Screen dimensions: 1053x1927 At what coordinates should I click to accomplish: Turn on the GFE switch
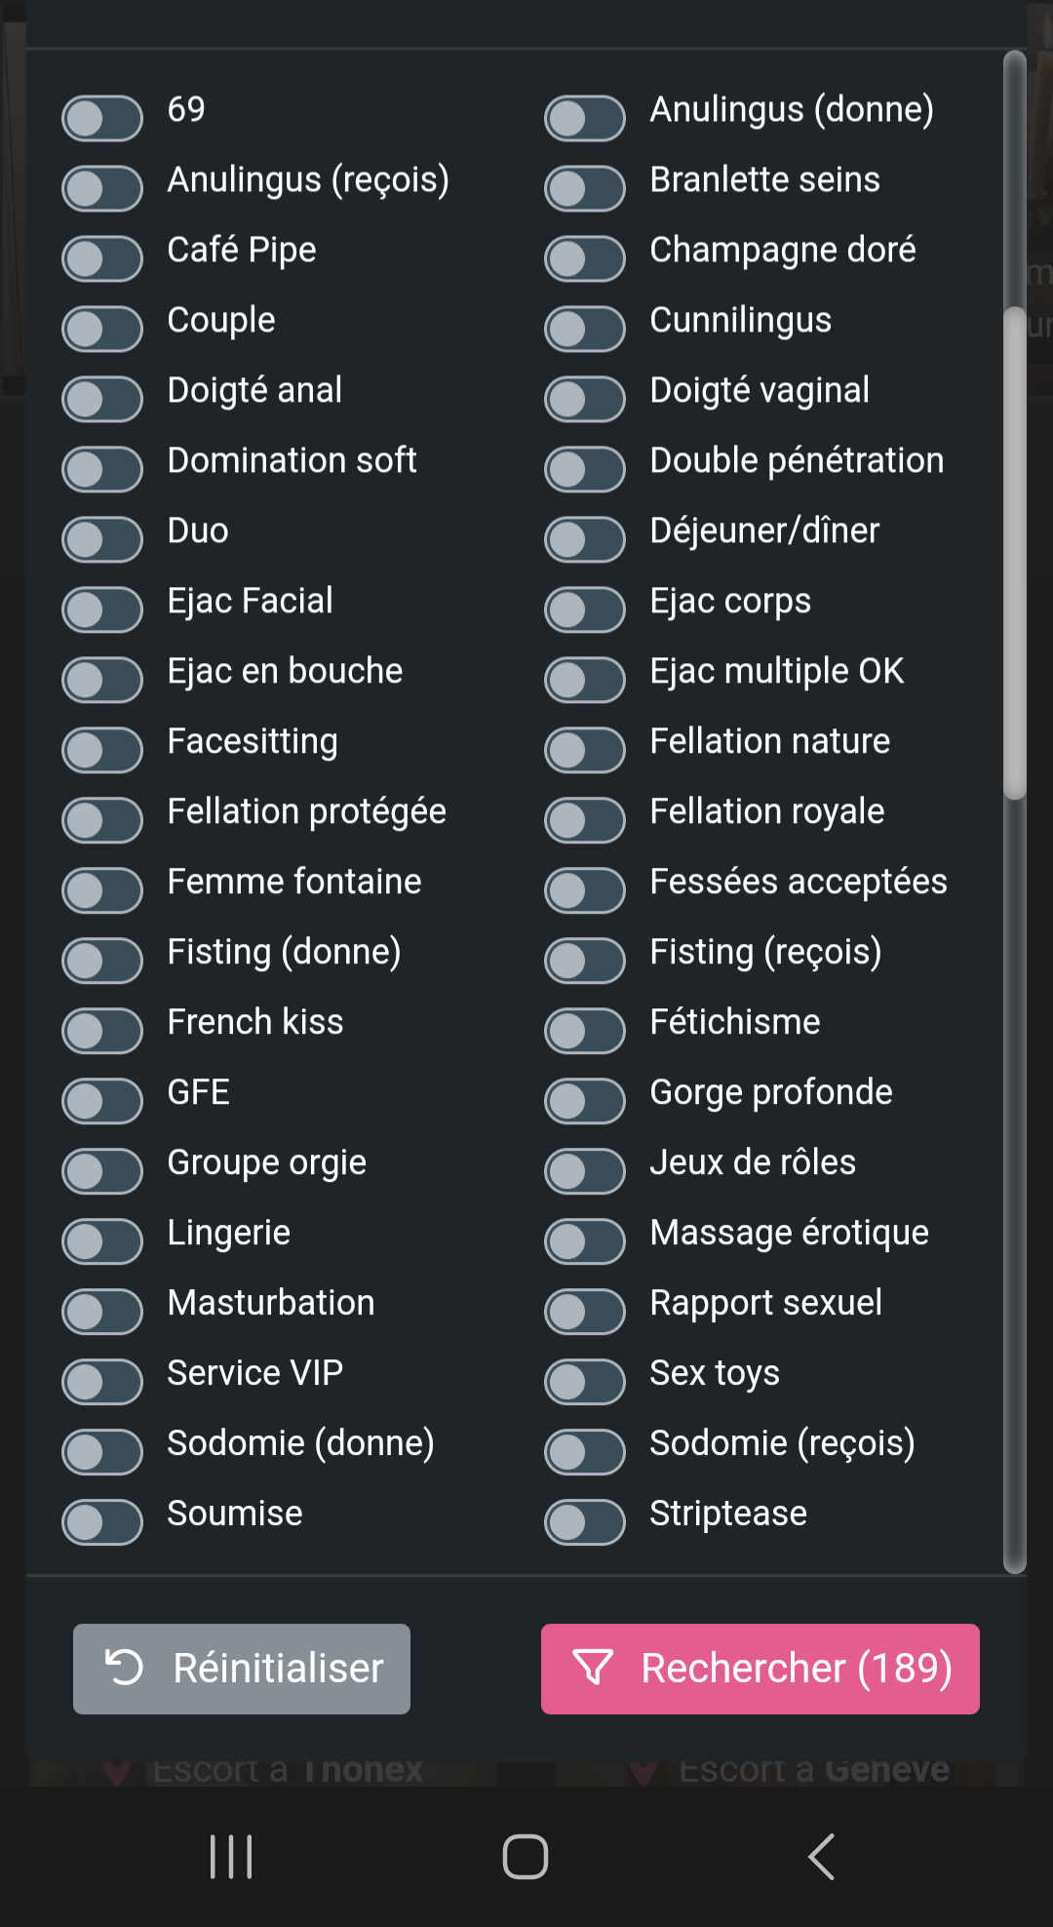tap(102, 1101)
